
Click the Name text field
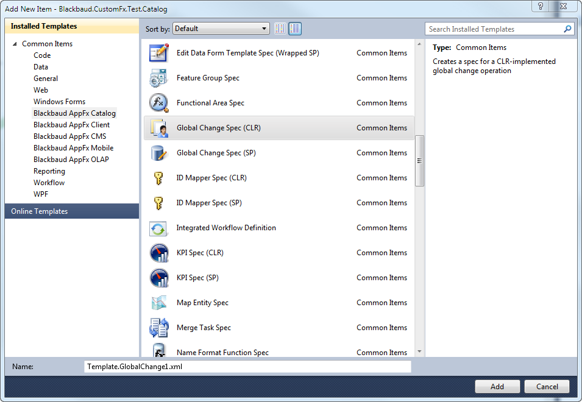[x=247, y=367]
